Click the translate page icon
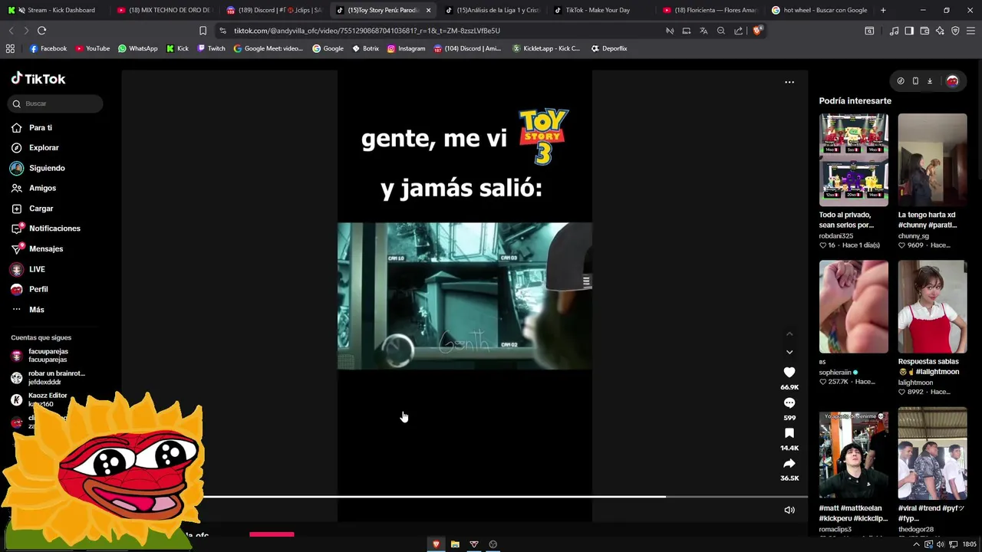The height and width of the screenshot is (552, 982). [x=704, y=31]
